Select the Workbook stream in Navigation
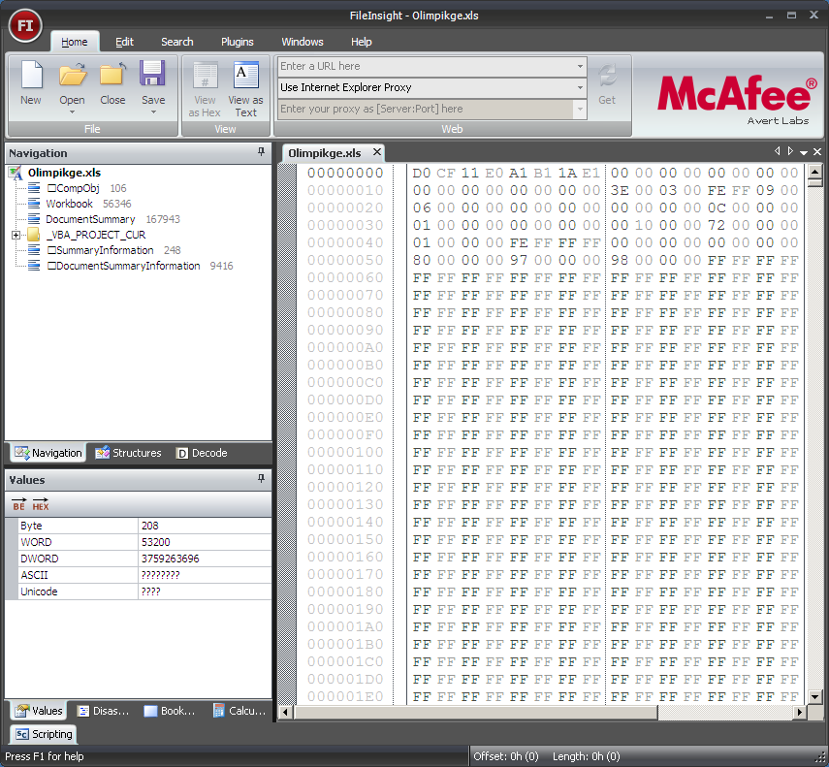The height and width of the screenshot is (767, 829). [69, 204]
